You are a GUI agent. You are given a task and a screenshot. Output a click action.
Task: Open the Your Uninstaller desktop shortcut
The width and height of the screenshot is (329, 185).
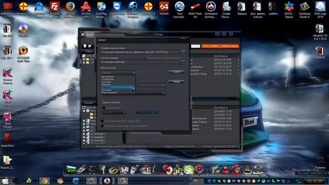[x=179, y=9]
